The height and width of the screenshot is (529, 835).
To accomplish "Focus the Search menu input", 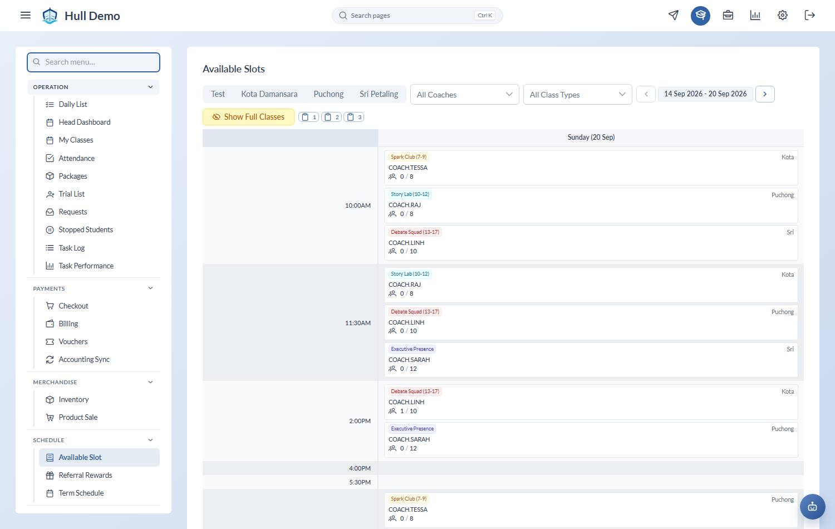I will (94, 62).
